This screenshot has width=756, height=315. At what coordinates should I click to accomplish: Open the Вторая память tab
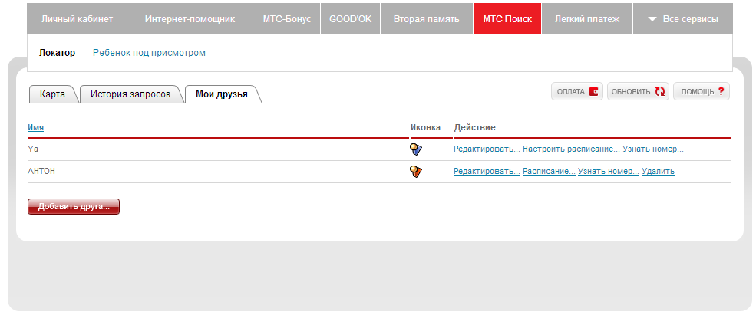point(427,19)
